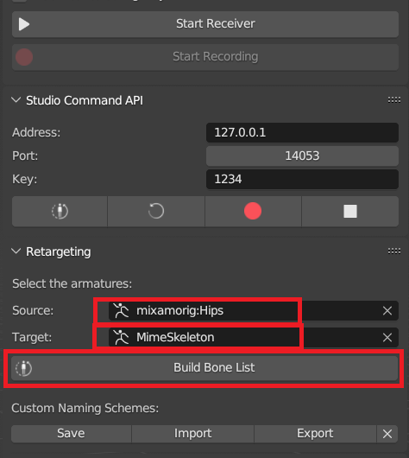The width and height of the screenshot is (409, 458).
Task: Clear the Target armature with X icon
Action: [x=387, y=338]
